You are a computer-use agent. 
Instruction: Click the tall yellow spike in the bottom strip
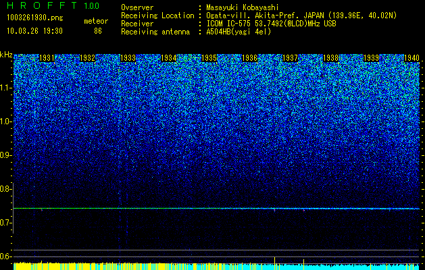tap(275, 263)
